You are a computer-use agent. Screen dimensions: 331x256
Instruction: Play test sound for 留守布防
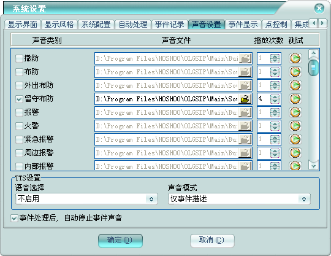click(x=295, y=99)
